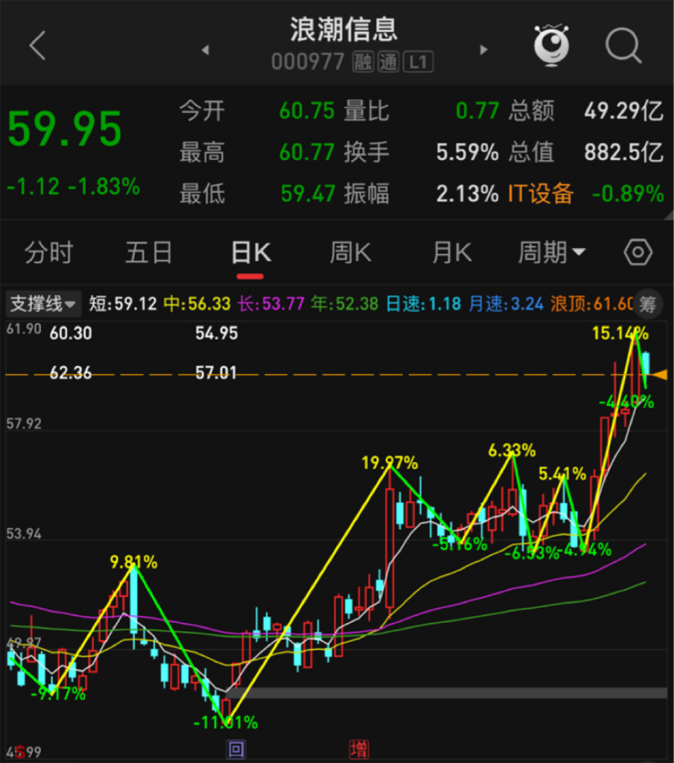Tap the 浪顶:61.60 indicator value
Image resolution: width=674 pixels, height=763 pixels.
(592, 304)
